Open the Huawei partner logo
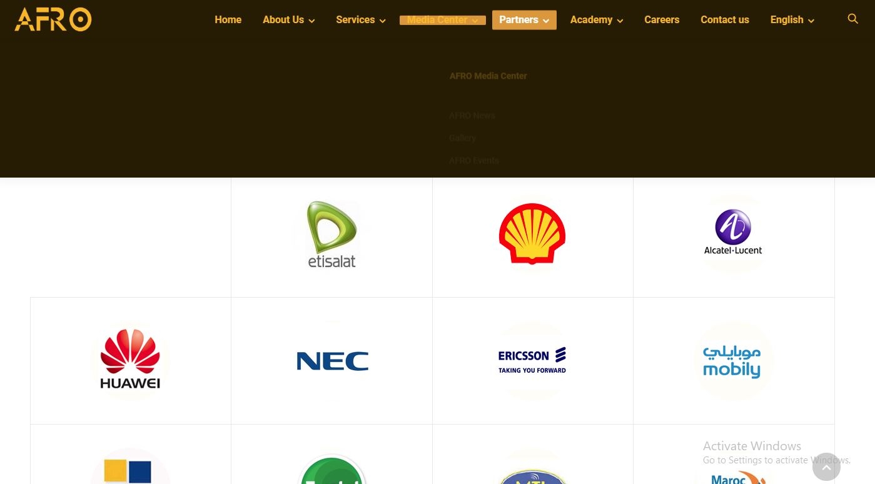Image resolution: width=875 pixels, height=484 pixels. click(x=130, y=360)
